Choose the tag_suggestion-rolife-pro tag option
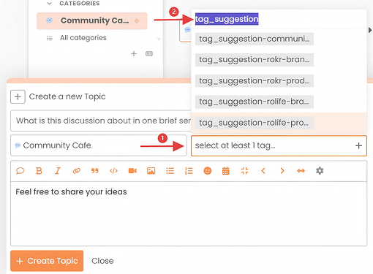Screen dimensions: 373x274 point(255,123)
